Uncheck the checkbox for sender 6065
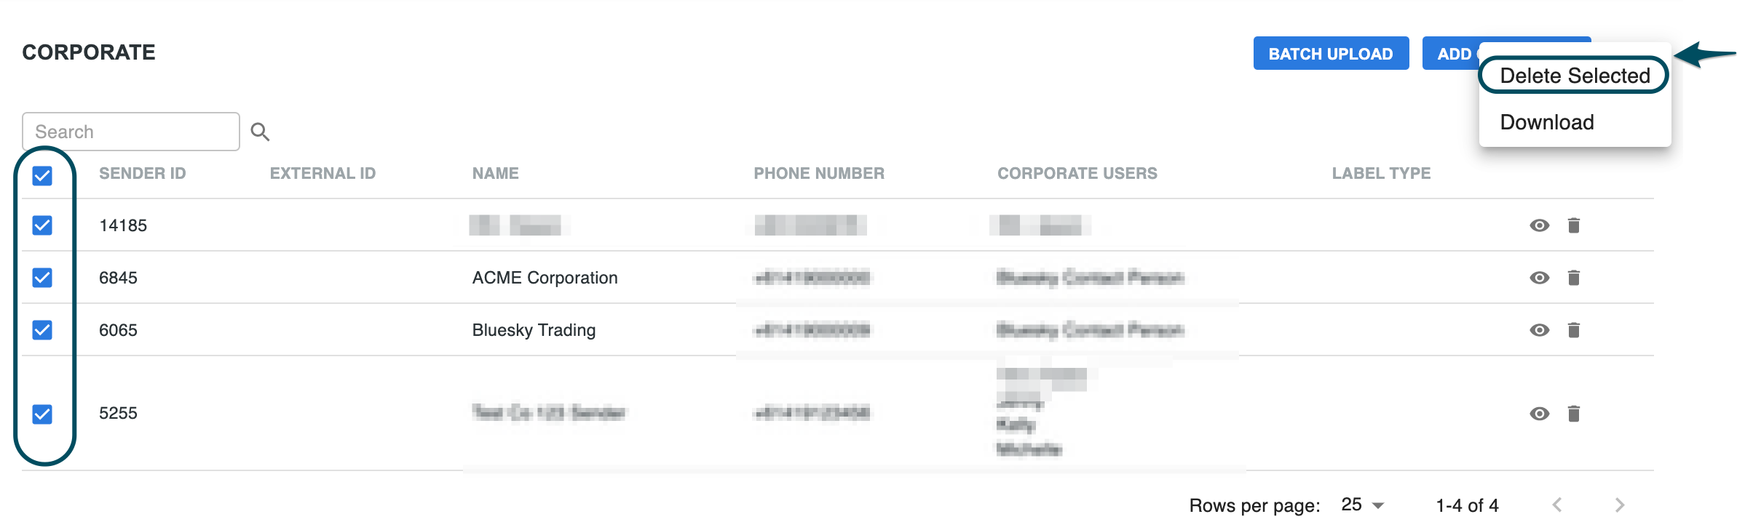1737x522 pixels. [42, 330]
